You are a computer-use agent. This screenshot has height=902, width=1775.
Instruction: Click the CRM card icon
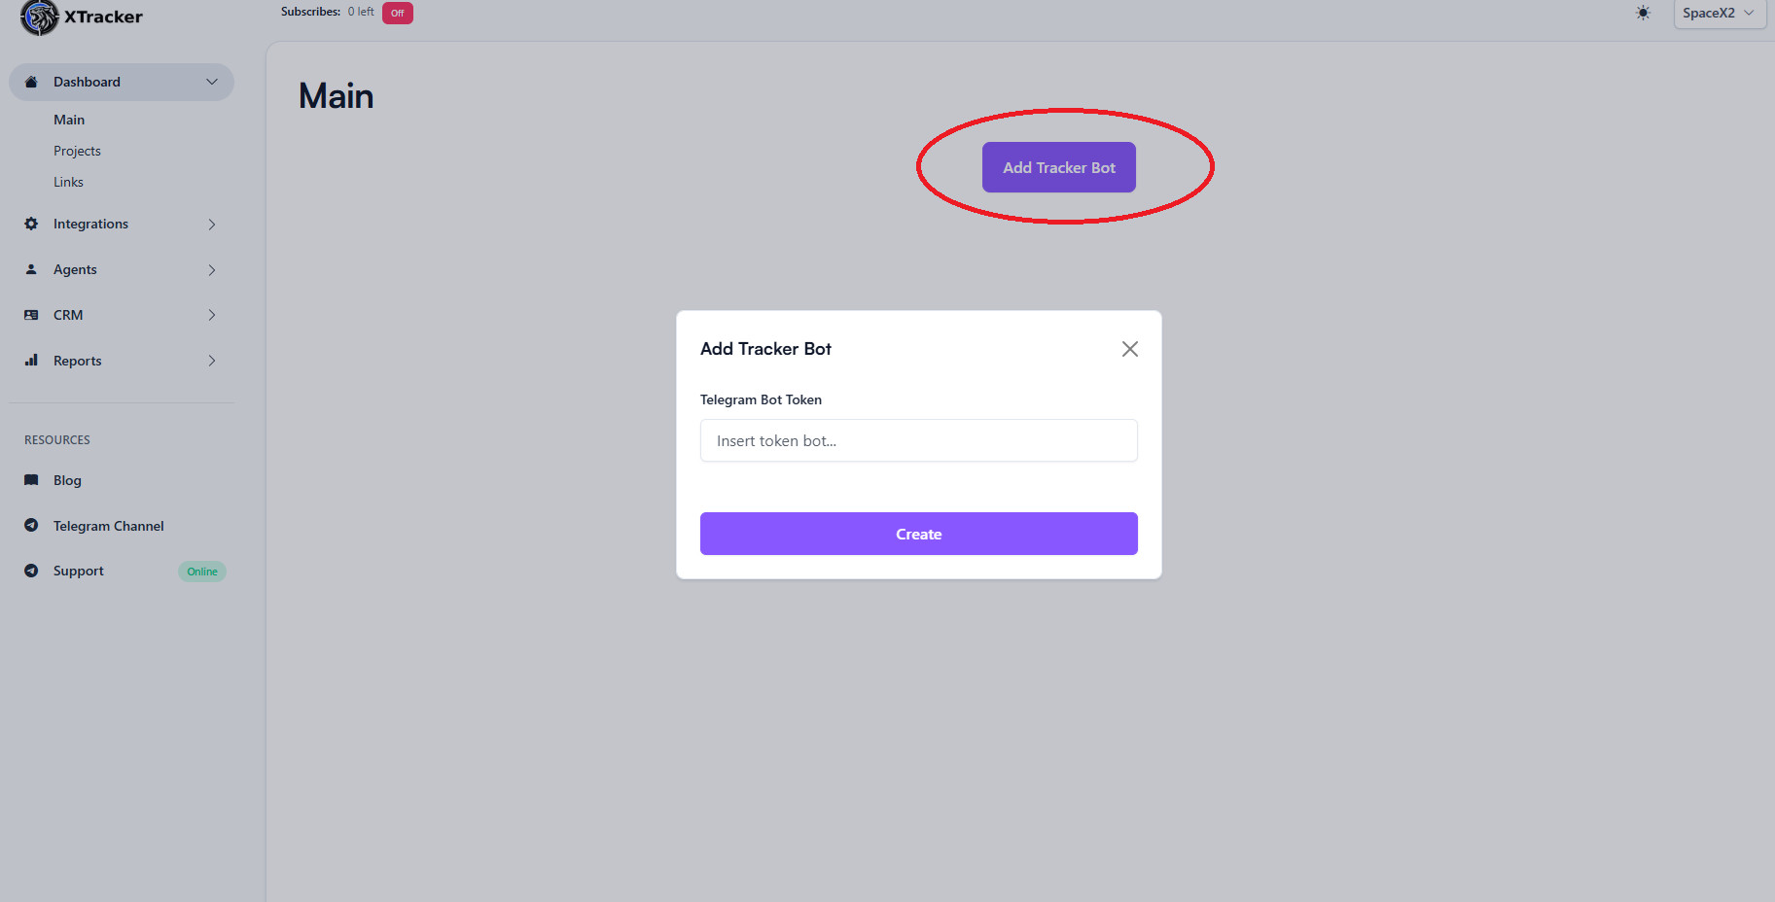pos(31,315)
